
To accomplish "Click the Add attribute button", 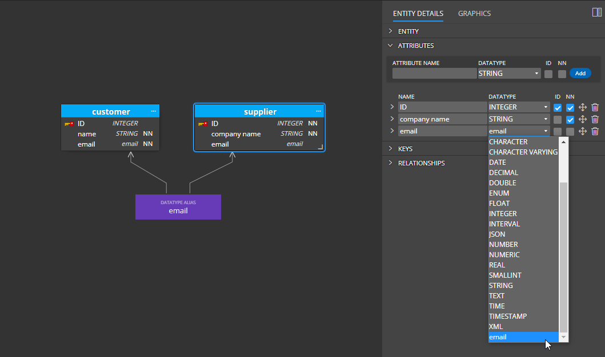I will click(x=580, y=74).
